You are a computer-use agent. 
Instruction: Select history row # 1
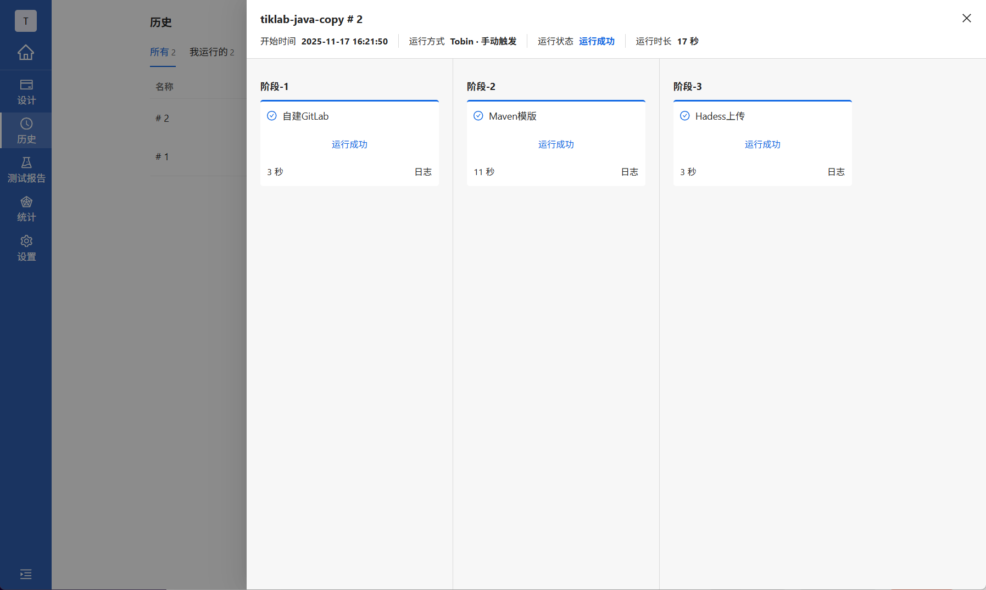coord(162,156)
